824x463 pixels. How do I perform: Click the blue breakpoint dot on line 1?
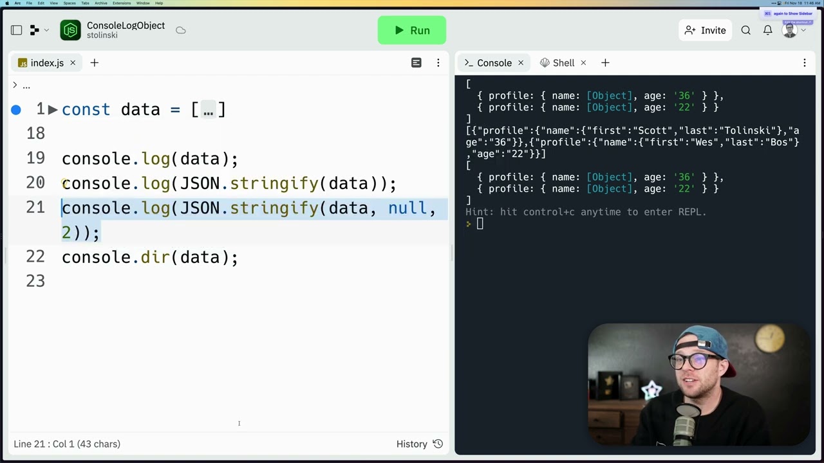click(x=16, y=110)
